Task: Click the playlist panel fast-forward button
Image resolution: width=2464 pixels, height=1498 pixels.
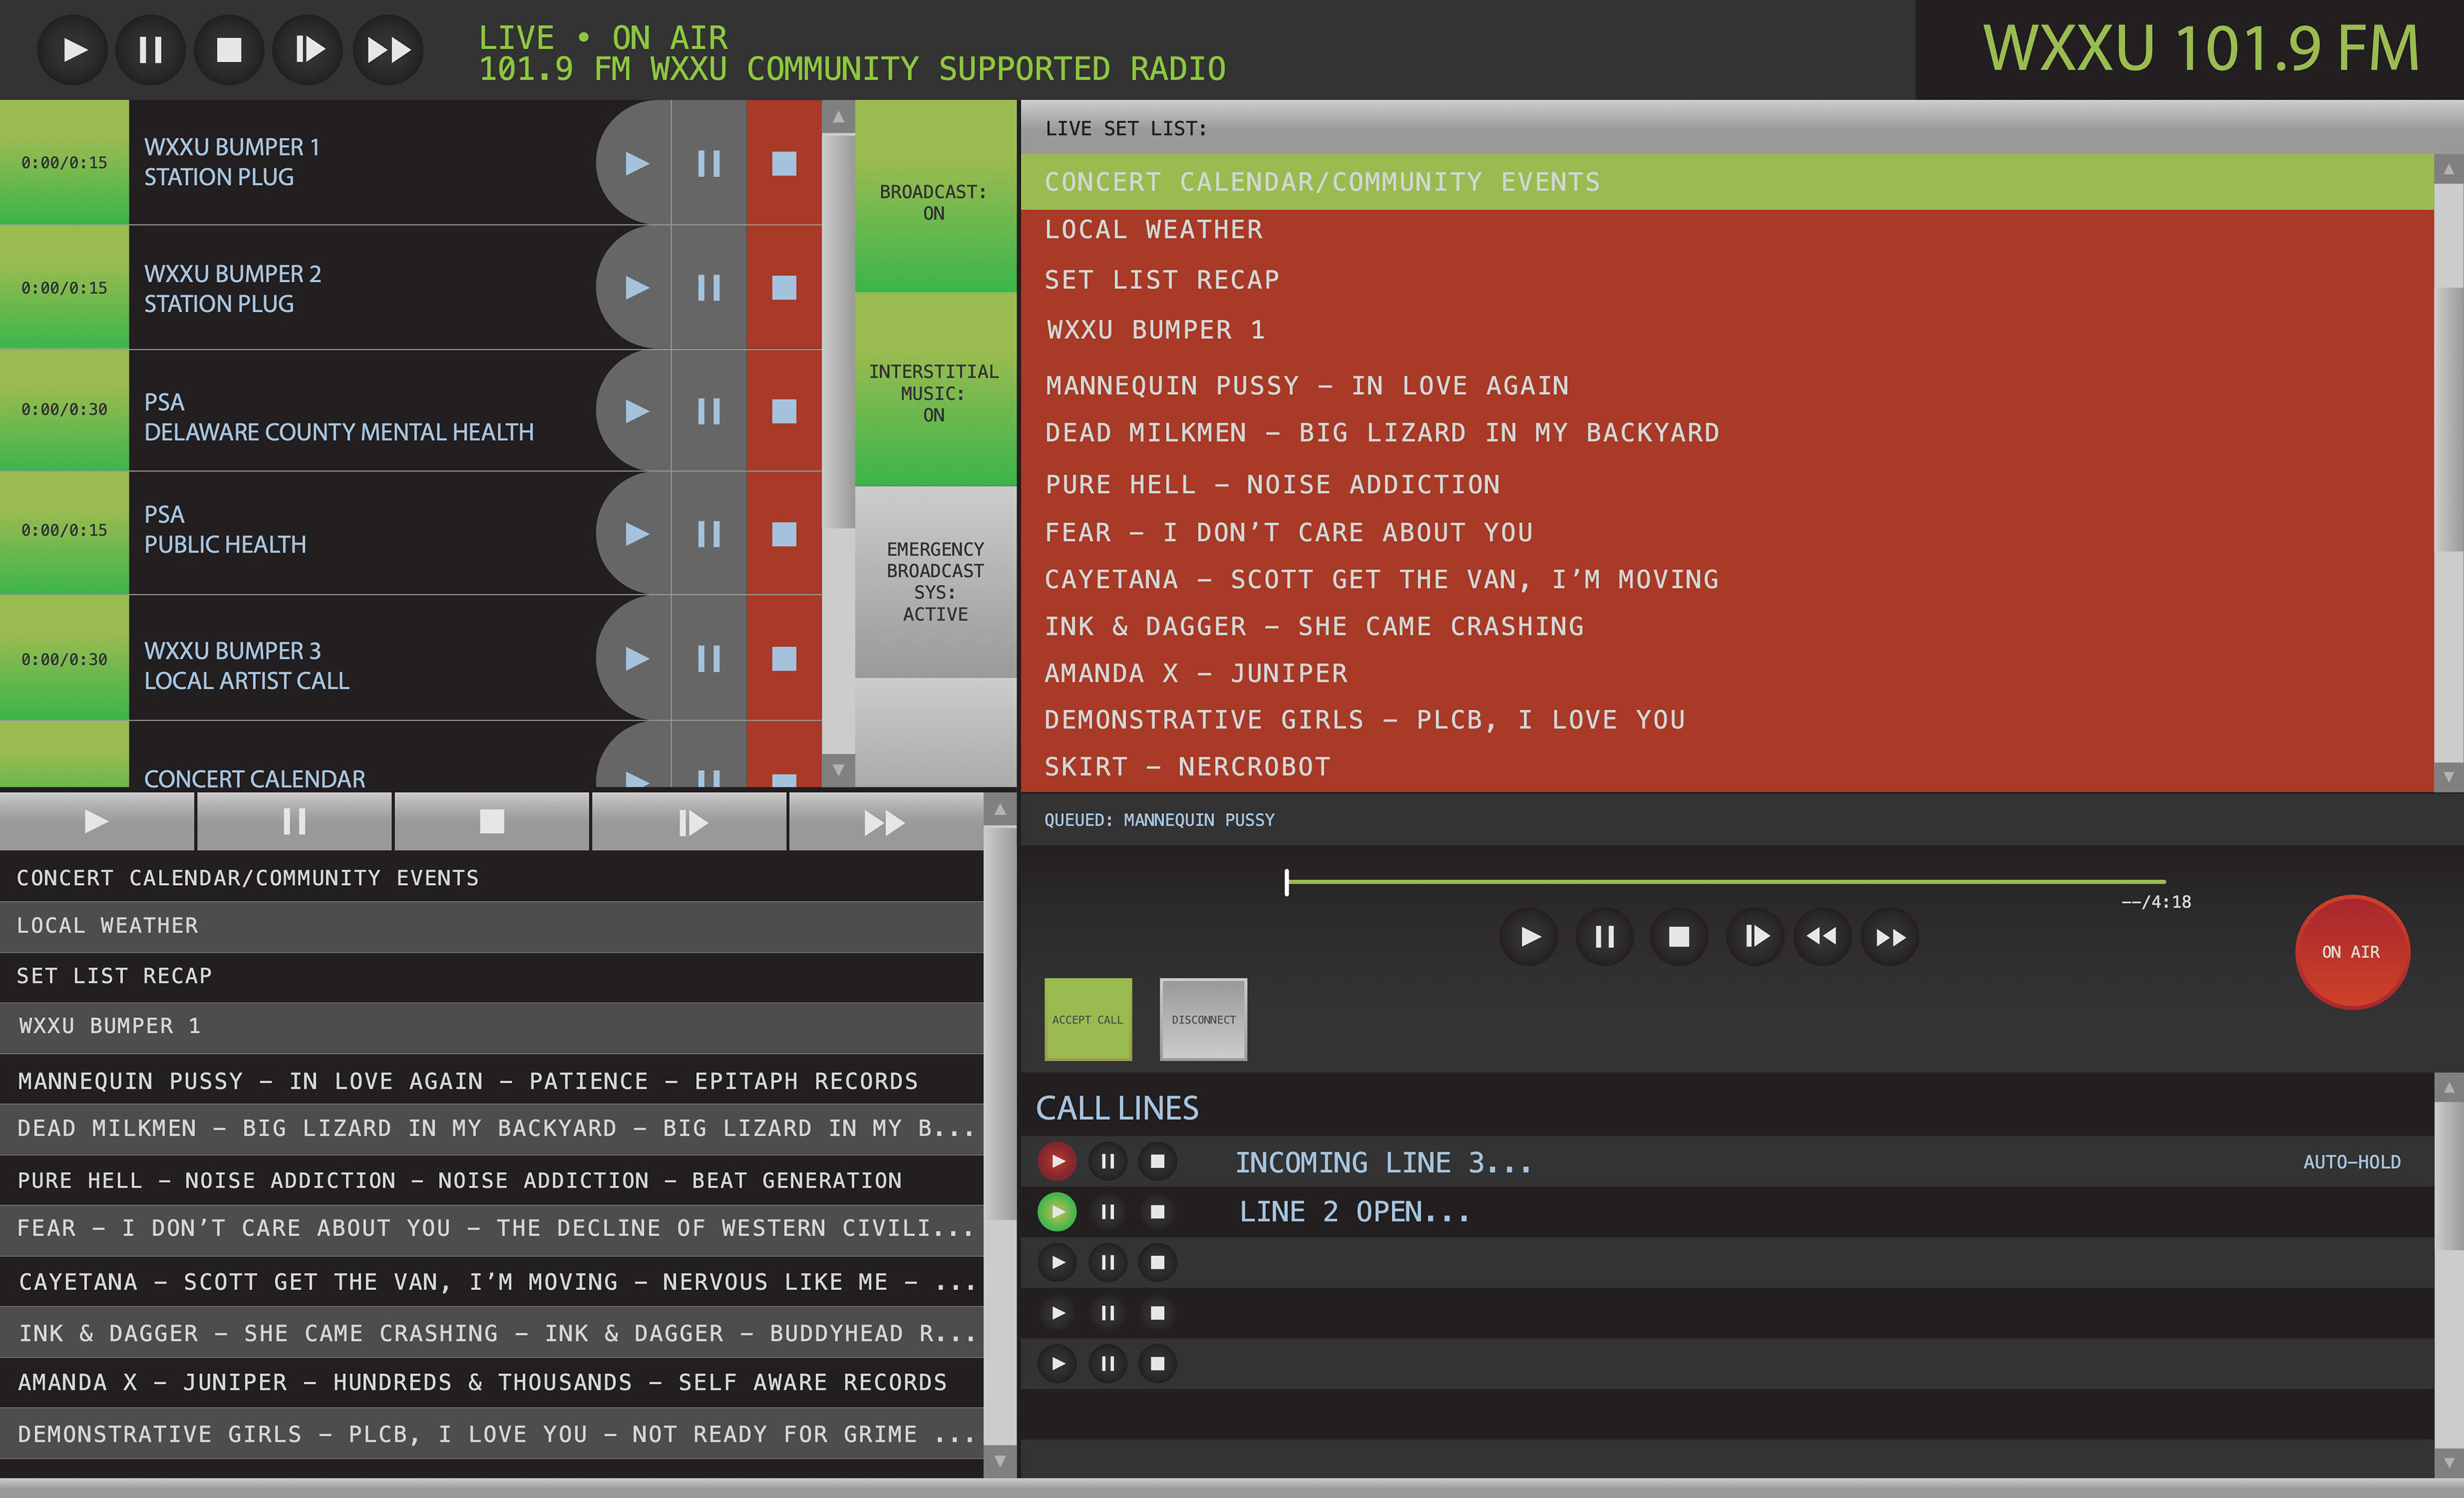Action: [885, 822]
